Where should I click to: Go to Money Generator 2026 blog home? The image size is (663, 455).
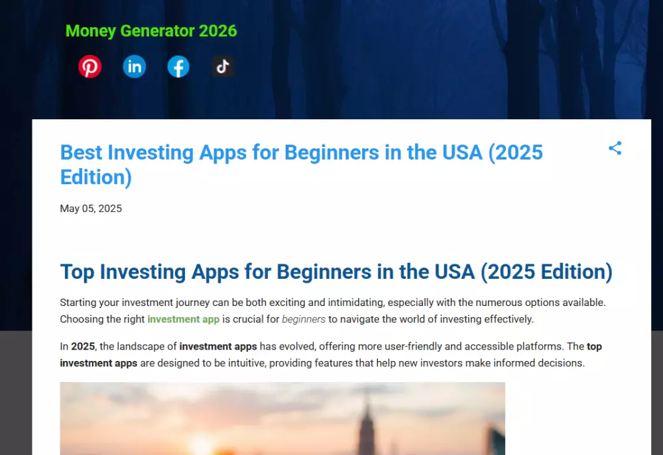point(151,31)
